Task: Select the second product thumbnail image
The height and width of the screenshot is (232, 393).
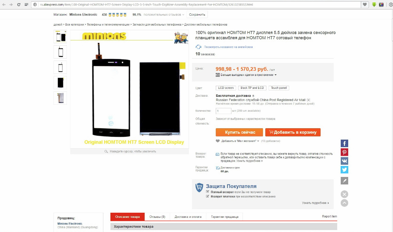Action: 61,52
